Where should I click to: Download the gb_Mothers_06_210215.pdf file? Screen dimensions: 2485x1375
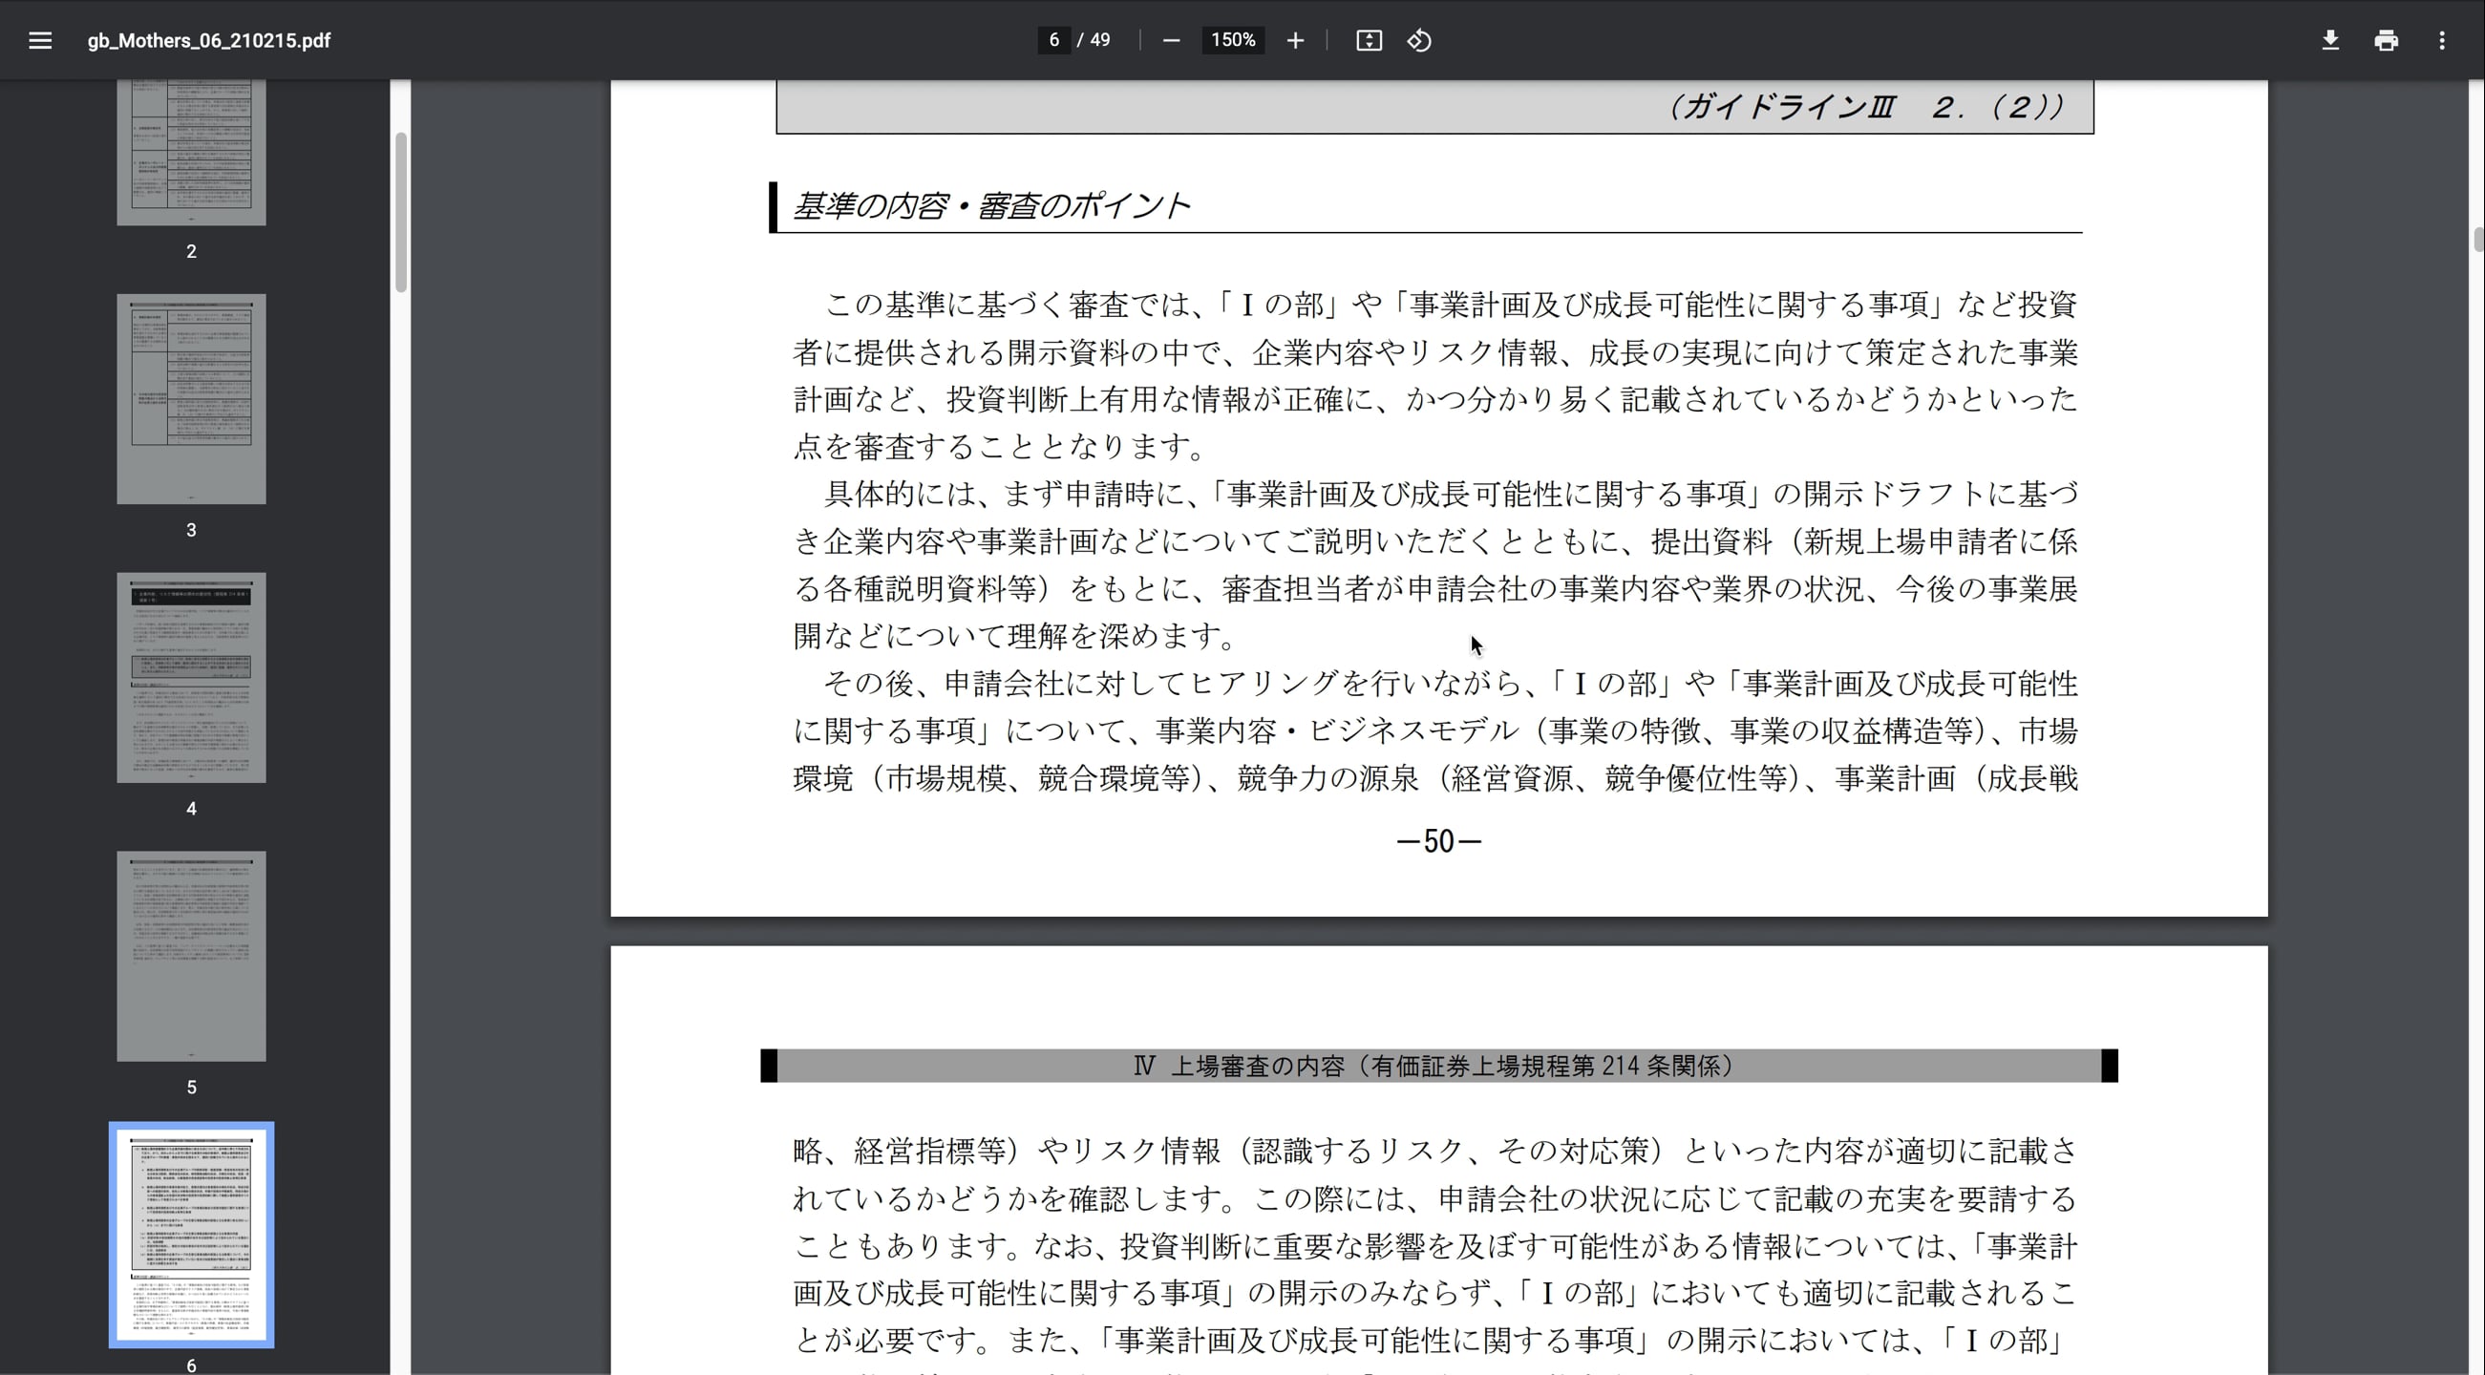2329,39
